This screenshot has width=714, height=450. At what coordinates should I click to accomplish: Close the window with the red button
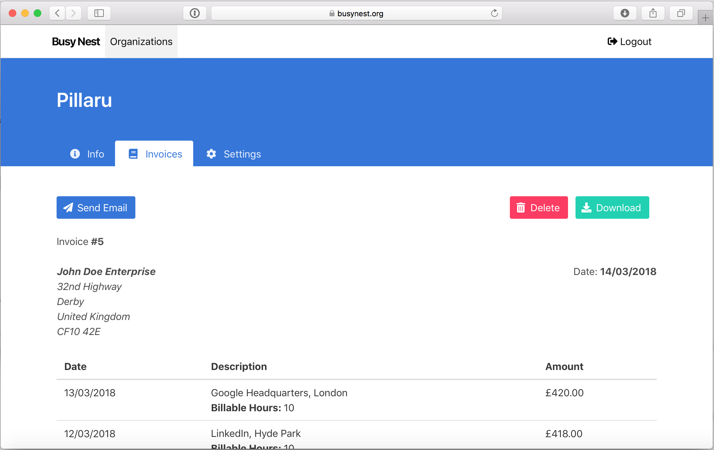(x=13, y=13)
